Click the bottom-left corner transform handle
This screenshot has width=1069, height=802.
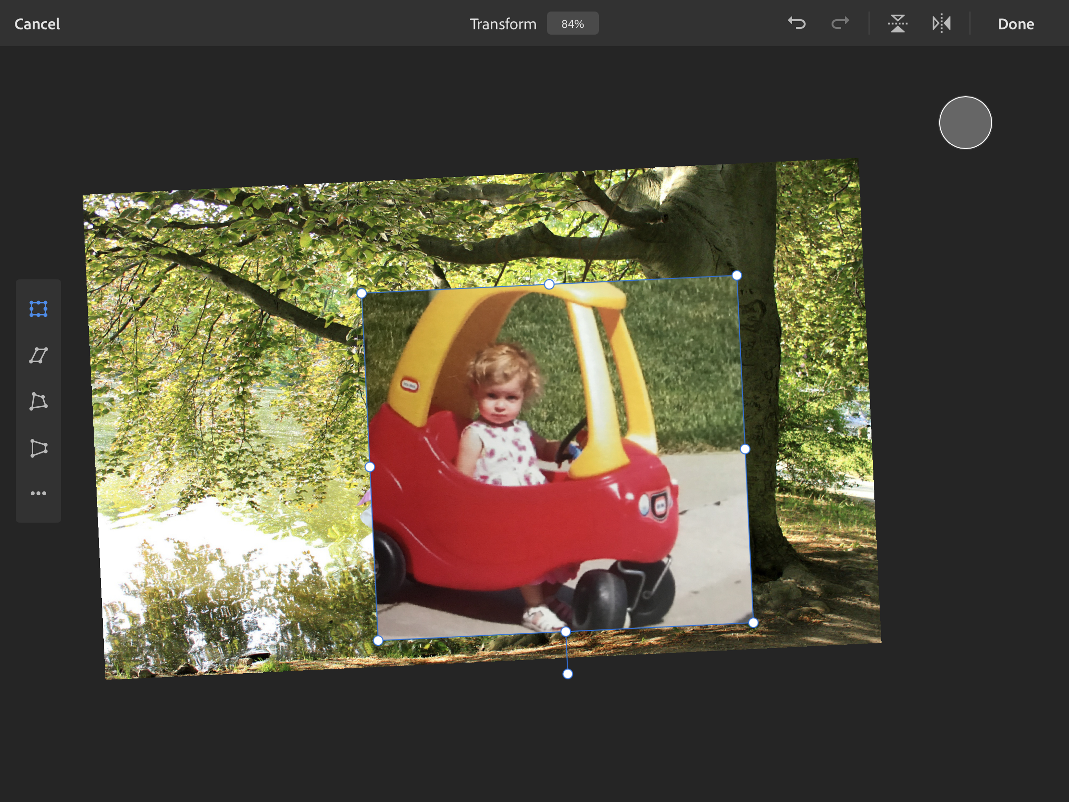click(378, 640)
